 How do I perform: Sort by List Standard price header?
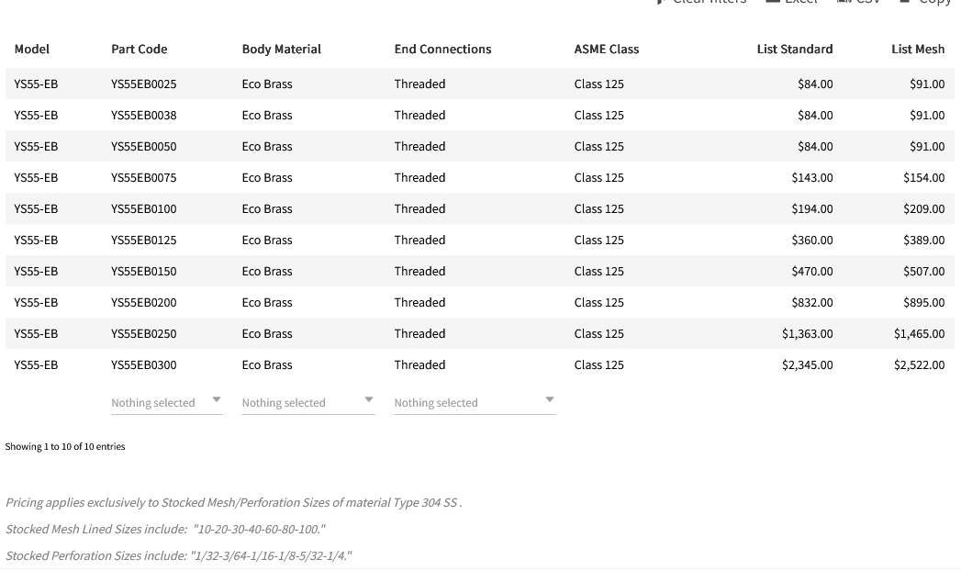click(x=795, y=50)
